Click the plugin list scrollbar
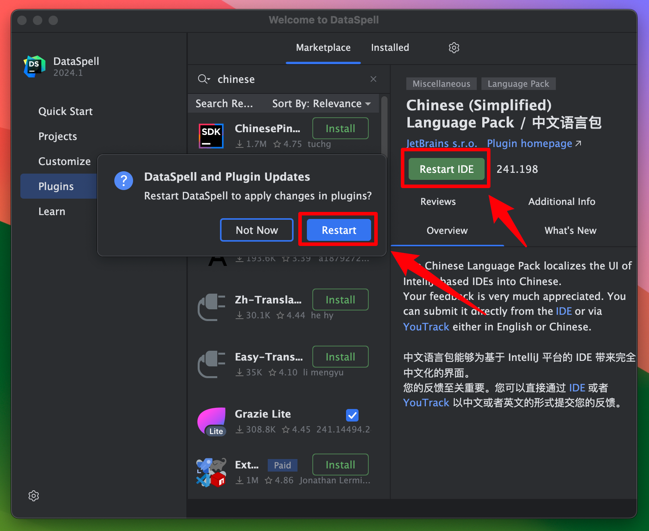Screen dimensions: 649x531 (x=384, y=125)
